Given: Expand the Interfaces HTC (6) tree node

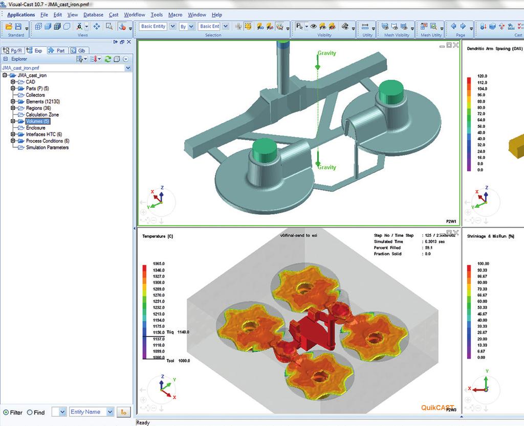Looking at the screenshot, I should (x=13, y=134).
